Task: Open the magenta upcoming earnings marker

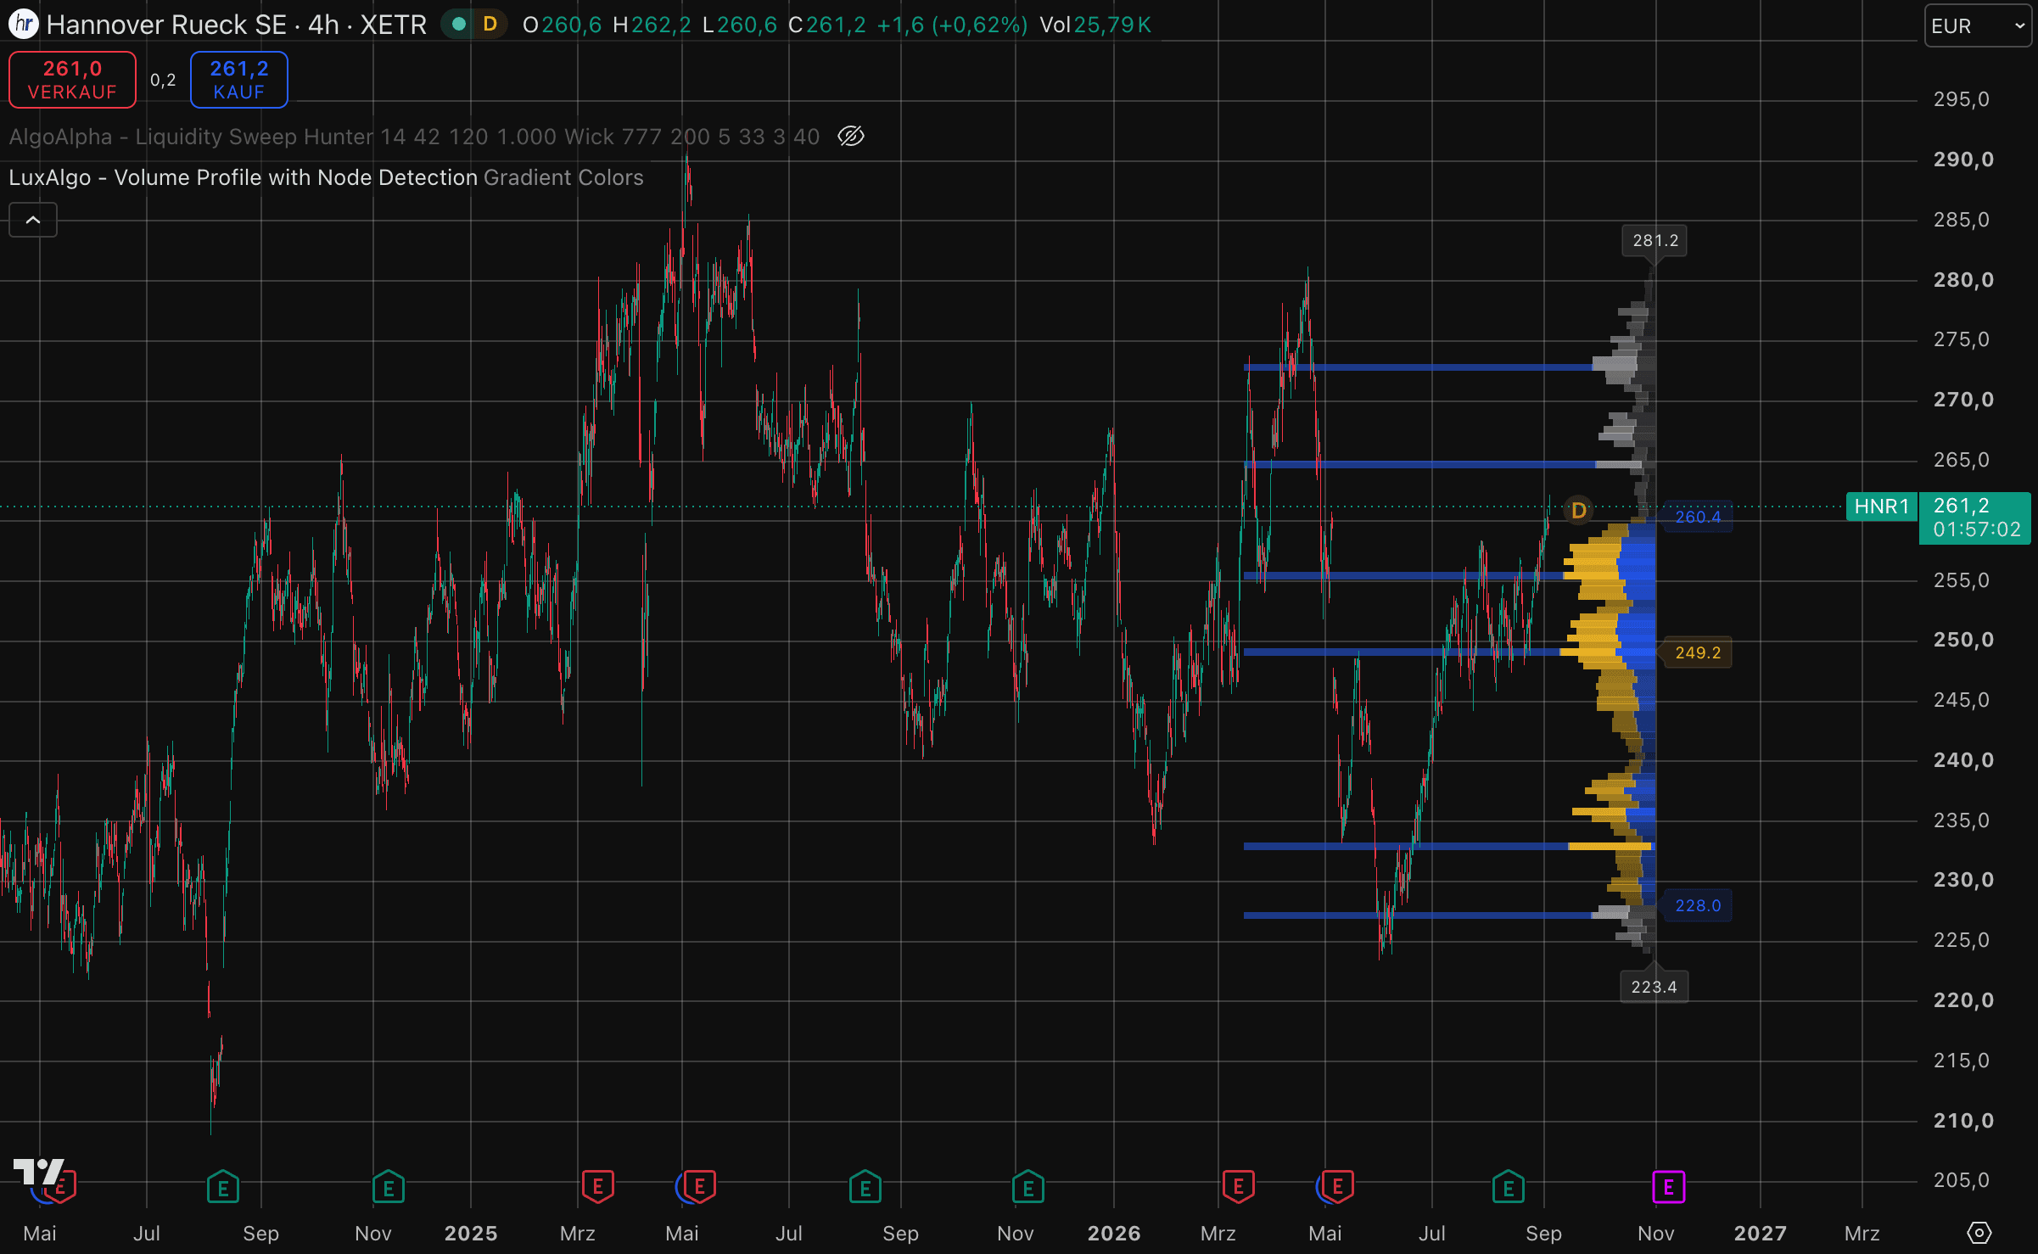Action: point(1669,1187)
